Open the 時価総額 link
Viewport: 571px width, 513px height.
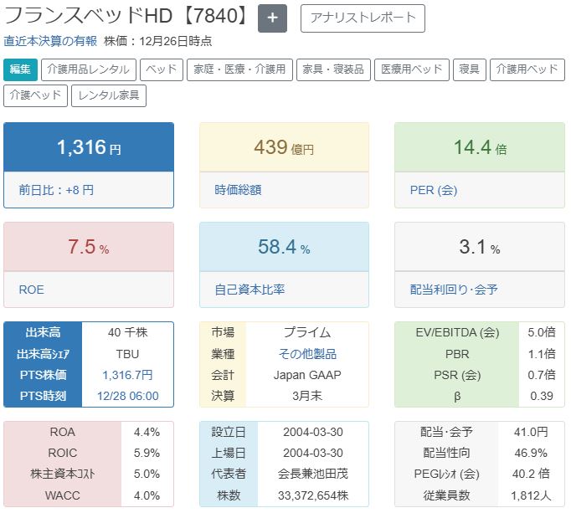238,190
